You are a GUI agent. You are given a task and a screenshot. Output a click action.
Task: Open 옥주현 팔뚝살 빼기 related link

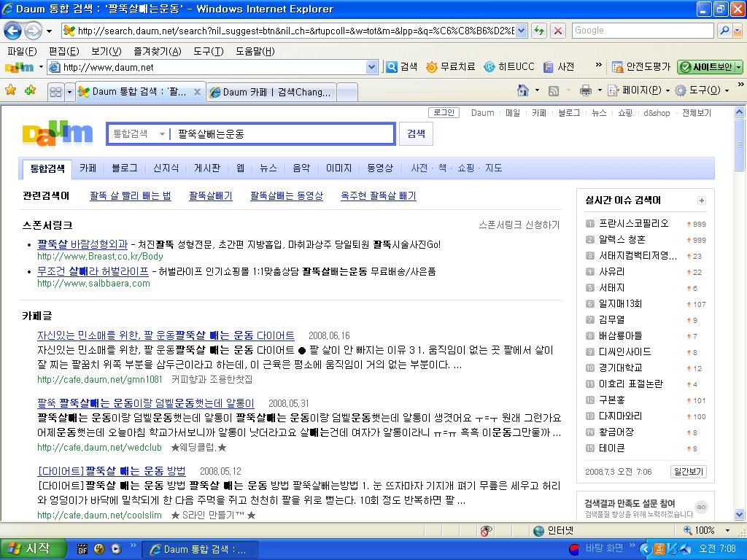[x=379, y=196]
